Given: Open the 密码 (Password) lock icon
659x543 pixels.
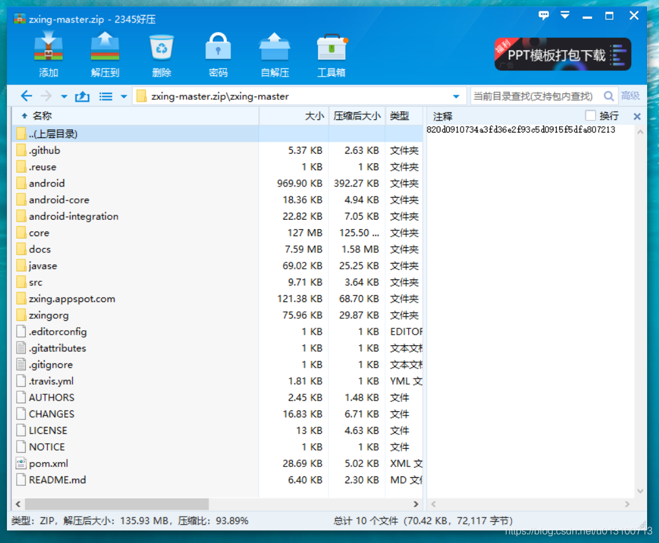Looking at the screenshot, I should pos(218,47).
